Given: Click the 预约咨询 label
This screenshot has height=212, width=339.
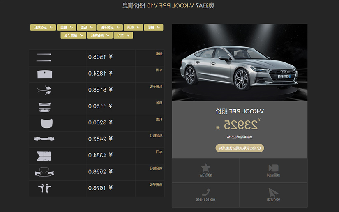Looking at the screenshot, I should pyautogui.click(x=273, y=200).
